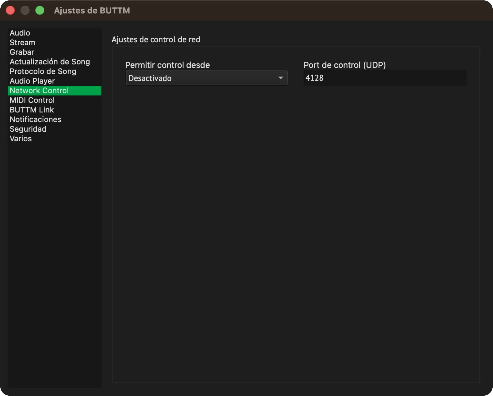This screenshot has height=396, width=493.
Task: Open the Audio Player section
Action: pyautogui.click(x=54, y=81)
